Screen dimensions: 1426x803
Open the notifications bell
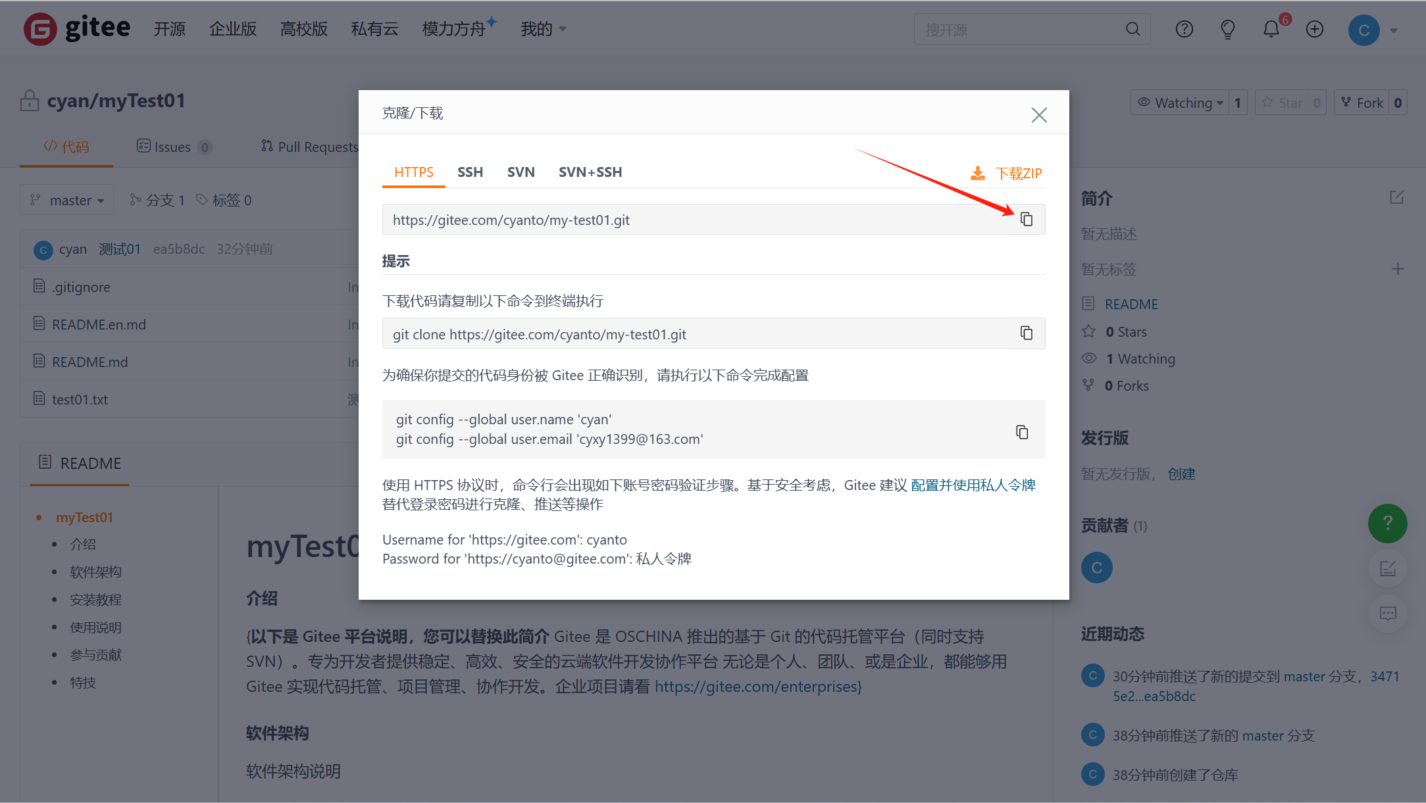(1270, 29)
